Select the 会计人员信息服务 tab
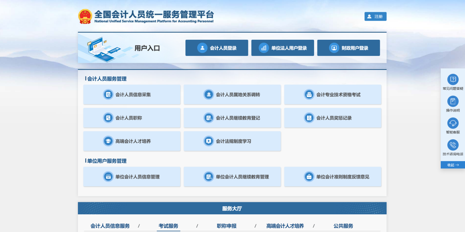Screen dimensions: 465x232 110,226
